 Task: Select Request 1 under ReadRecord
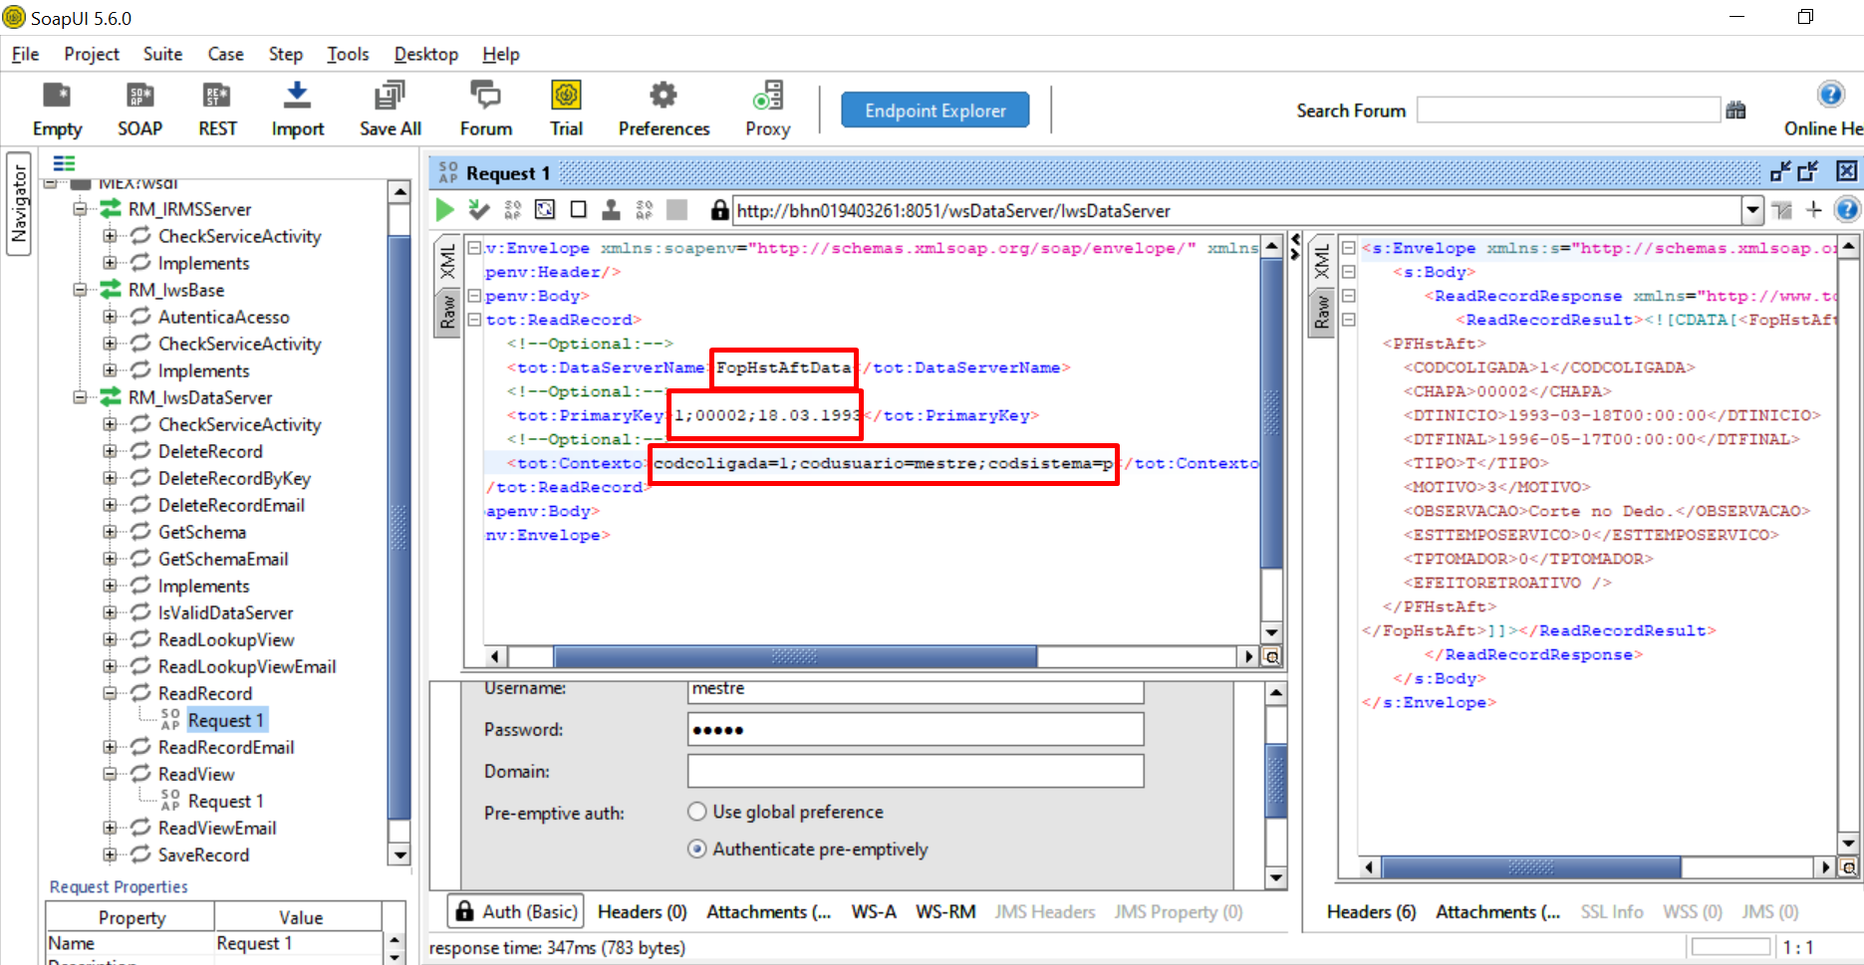[x=226, y=720]
